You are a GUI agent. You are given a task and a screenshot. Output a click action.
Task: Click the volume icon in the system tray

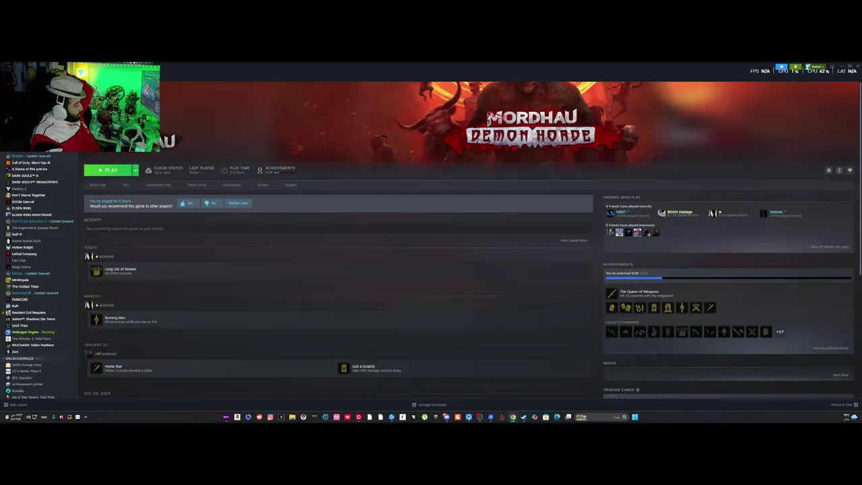pos(28,417)
